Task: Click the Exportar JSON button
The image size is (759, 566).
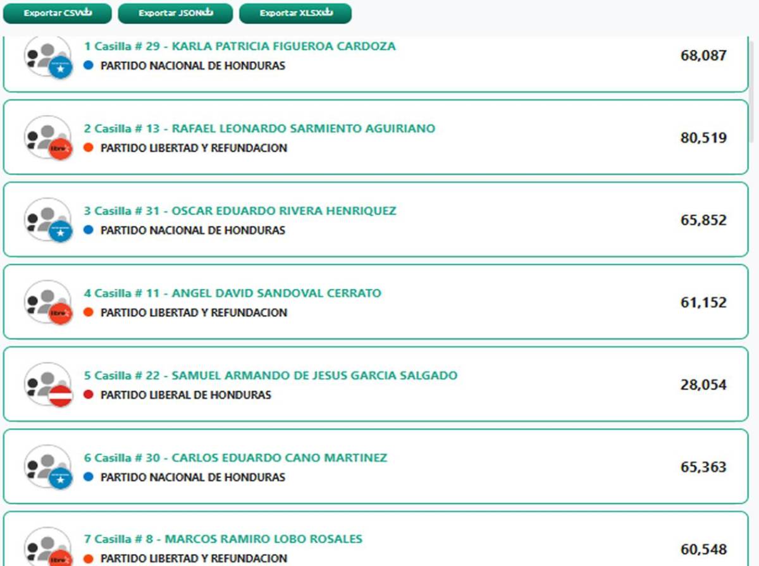Action: coord(175,13)
